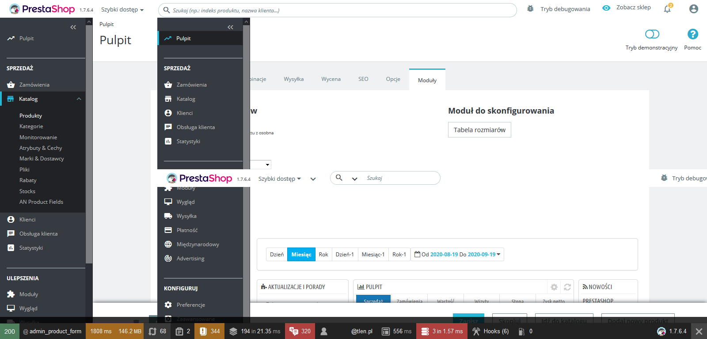
Task: Open Monitorowanie in the Katalog submenu
Action: [38, 137]
